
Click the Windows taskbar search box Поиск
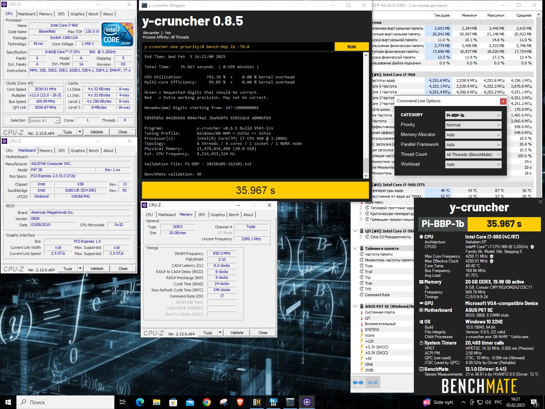click(65, 402)
